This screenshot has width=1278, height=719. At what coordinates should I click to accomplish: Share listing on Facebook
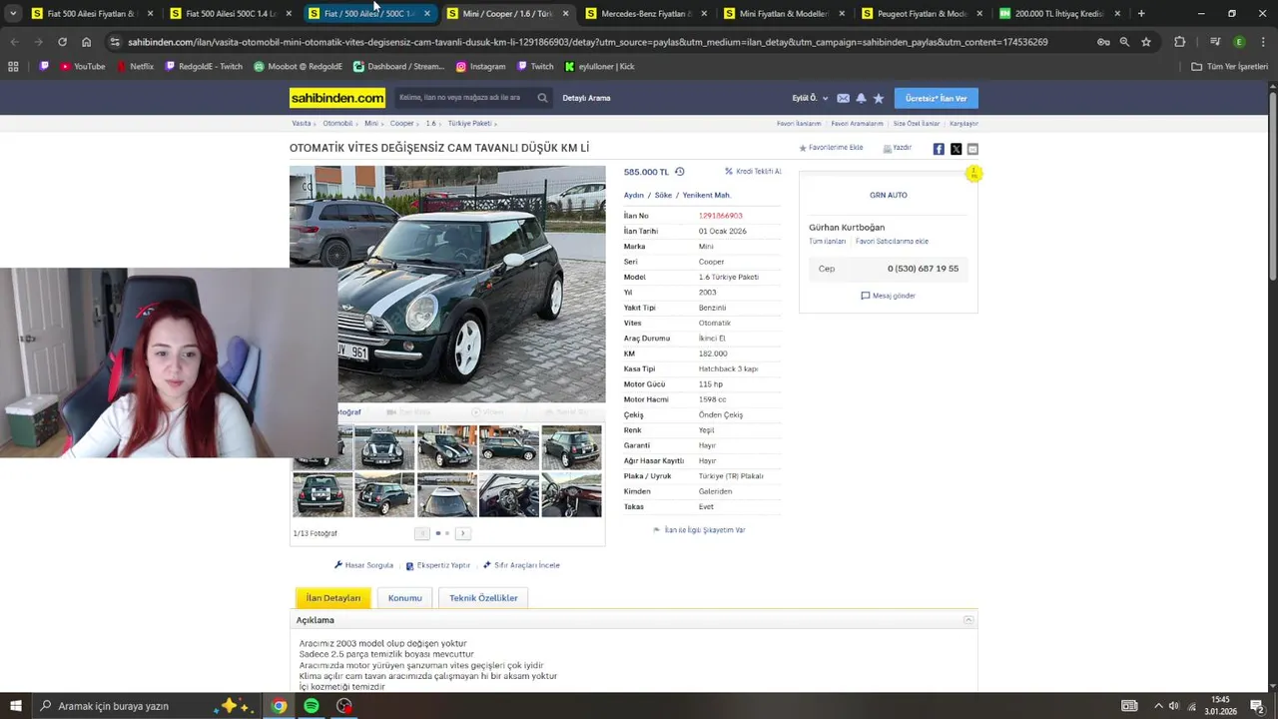[x=939, y=149]
